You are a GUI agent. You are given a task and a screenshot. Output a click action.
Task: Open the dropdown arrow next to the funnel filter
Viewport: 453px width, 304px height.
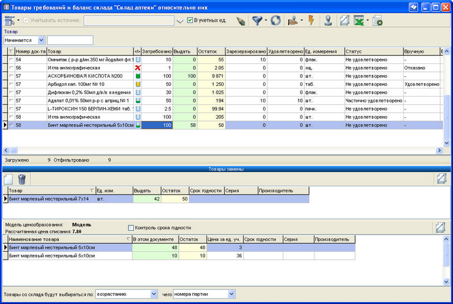coord(266,20)
